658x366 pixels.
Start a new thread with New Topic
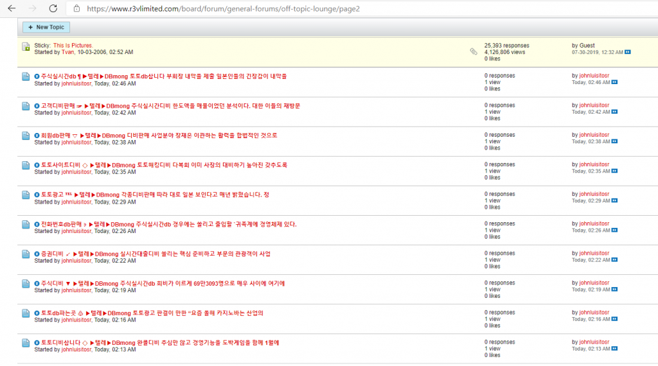click(x=46, y=27)
